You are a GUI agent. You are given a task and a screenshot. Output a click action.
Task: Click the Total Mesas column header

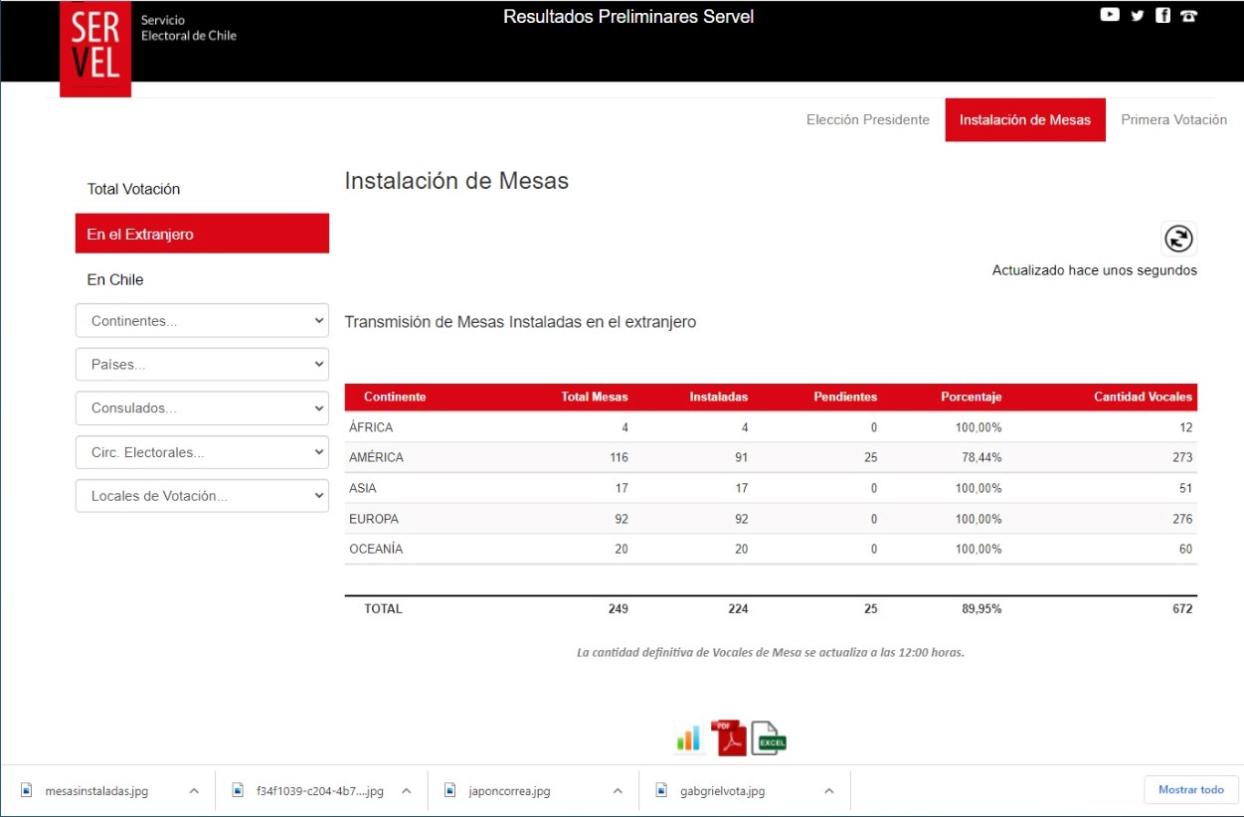click(x=595, y=397)
